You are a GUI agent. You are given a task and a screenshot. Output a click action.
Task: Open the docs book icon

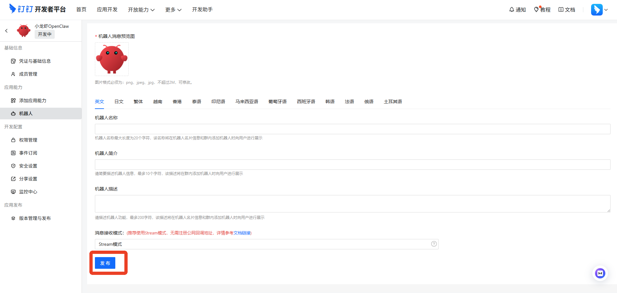click(x=561, y=10)
